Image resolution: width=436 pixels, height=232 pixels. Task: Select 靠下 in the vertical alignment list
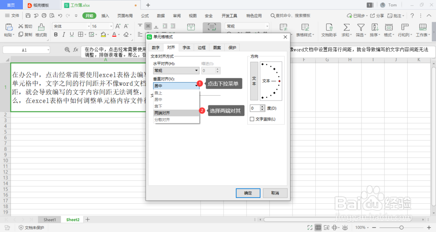point(176,106)
